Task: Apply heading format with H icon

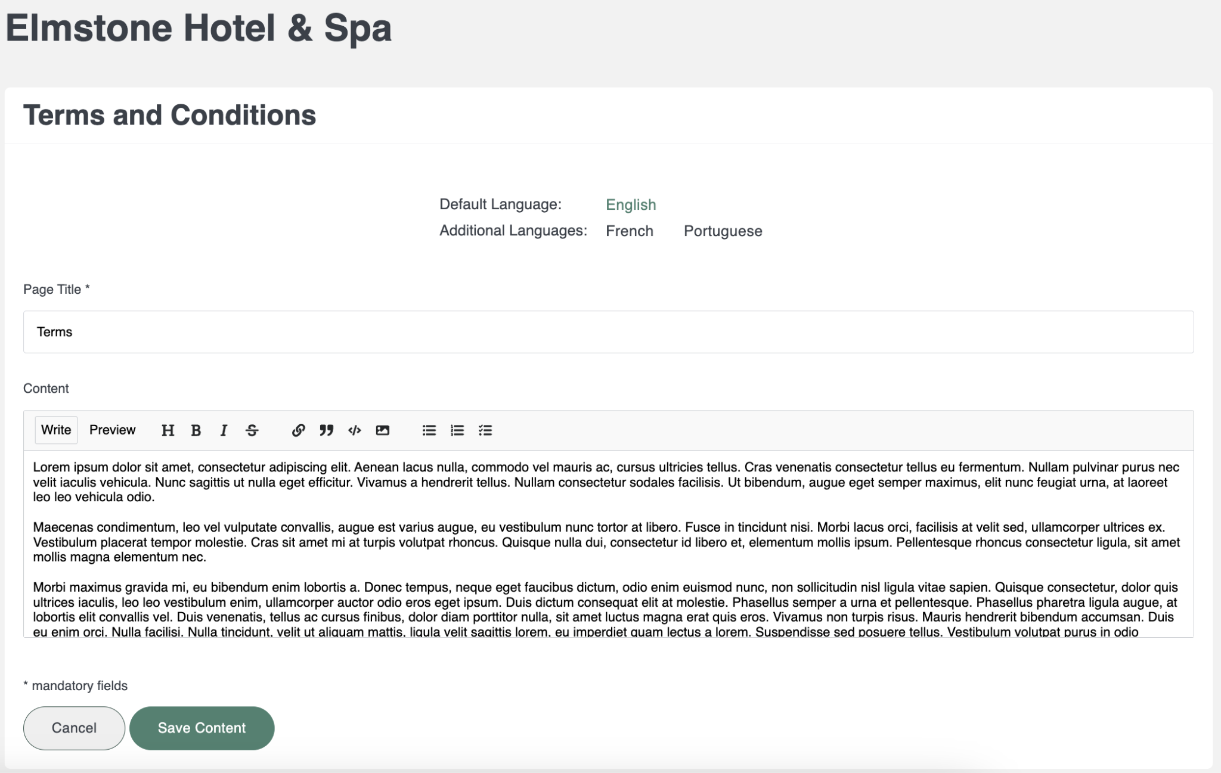Action: click(168, 430)
